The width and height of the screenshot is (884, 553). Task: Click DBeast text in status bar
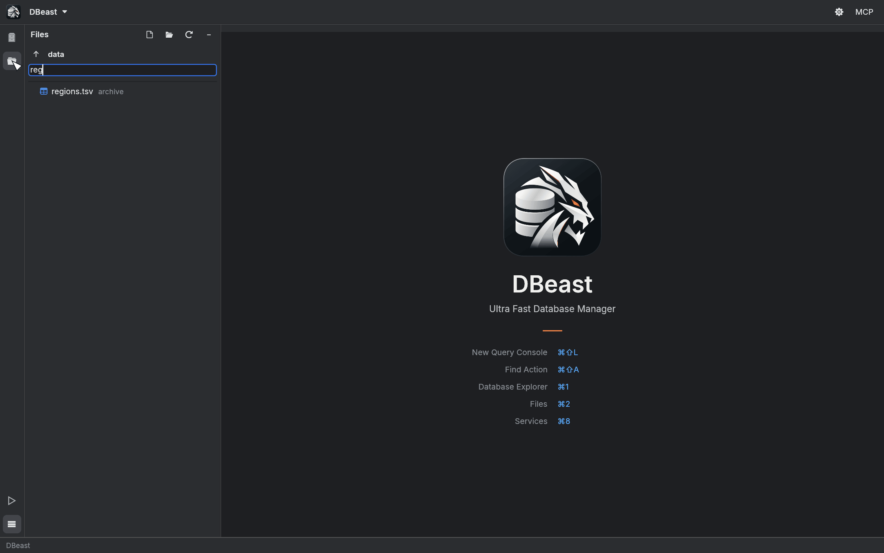click(18, 546)
